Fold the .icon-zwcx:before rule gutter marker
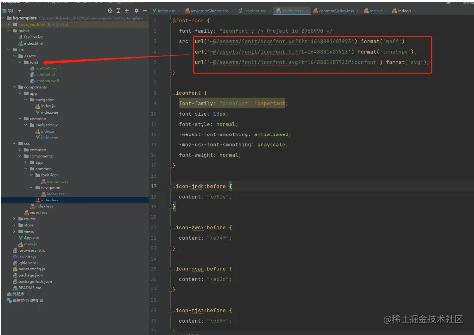 (171, 228)
